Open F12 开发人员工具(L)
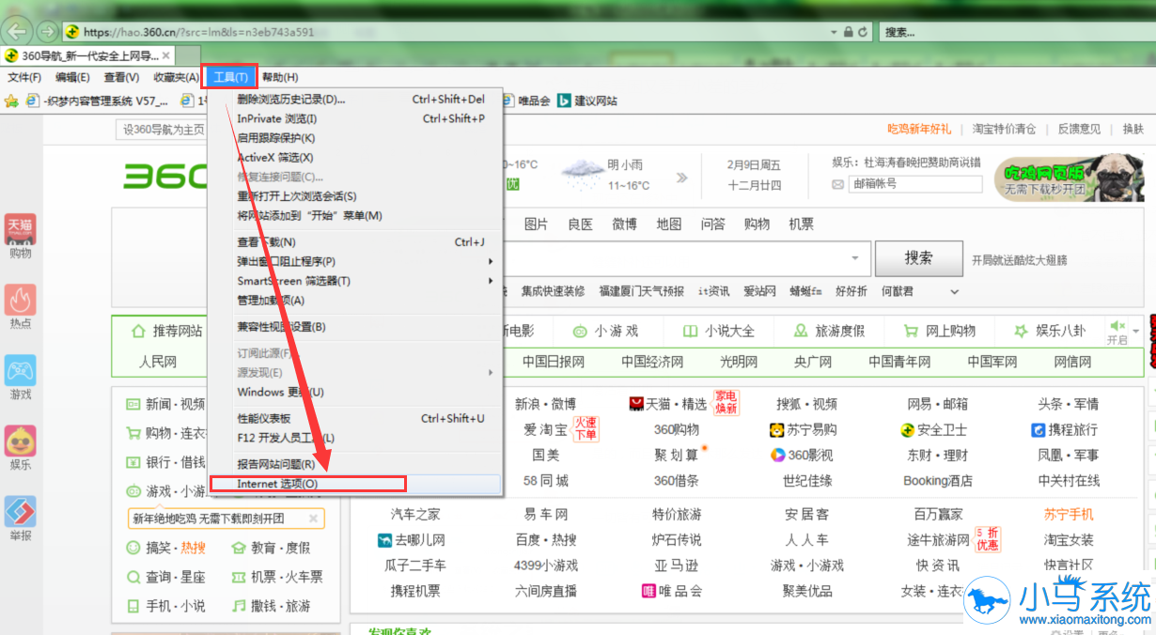1156x635 pixels. pos(355,438)
